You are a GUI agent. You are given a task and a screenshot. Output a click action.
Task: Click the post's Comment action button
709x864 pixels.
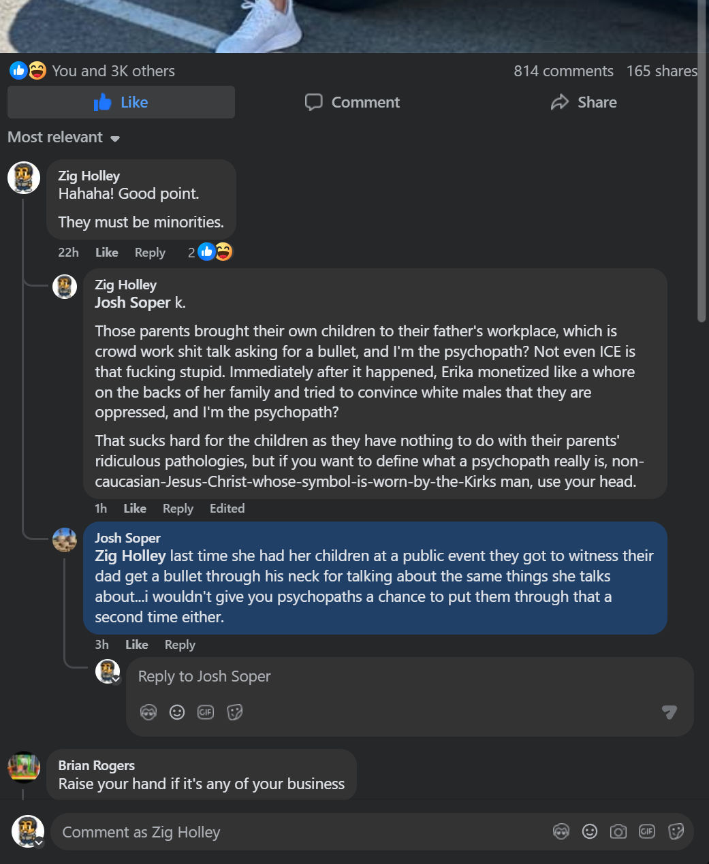(352, 102)
